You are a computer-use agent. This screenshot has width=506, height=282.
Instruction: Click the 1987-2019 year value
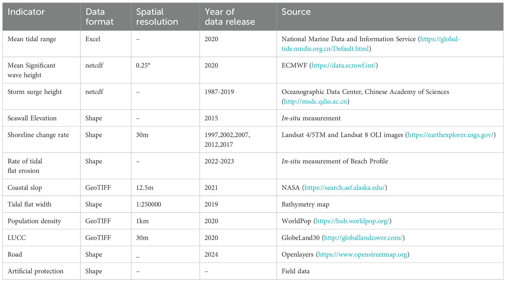[x=219, y=92]
